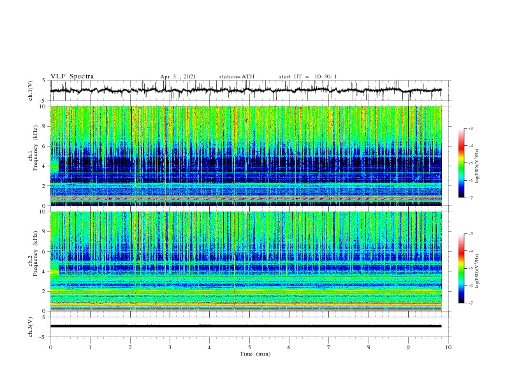
Task: Select the date 'Apr. 3 , 2021'
Action: (178, 76)
